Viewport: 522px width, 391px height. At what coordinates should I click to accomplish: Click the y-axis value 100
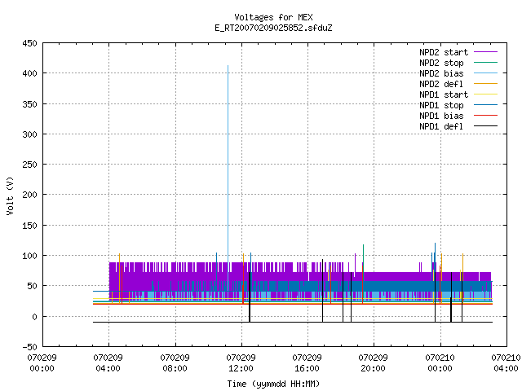click(x=29, y=256)
